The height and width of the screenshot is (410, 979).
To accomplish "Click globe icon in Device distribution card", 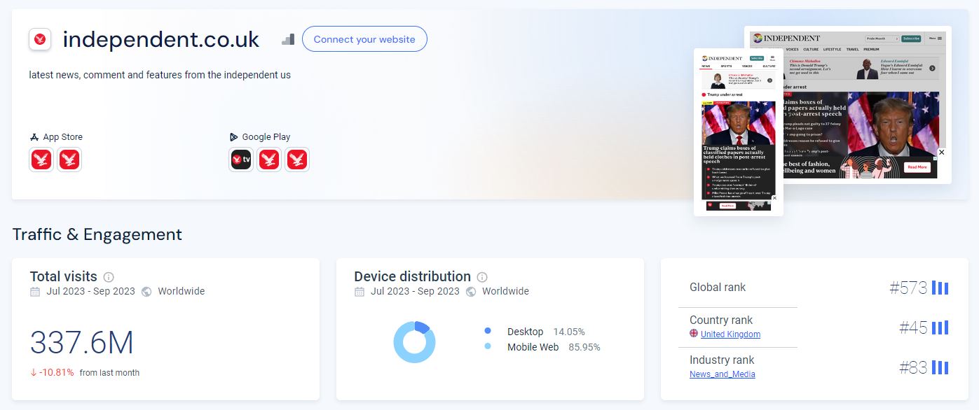I will tap(471, 292).
